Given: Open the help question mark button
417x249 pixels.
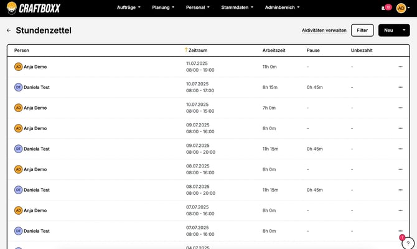Looking at the screenshot, I should click(408, 243).
